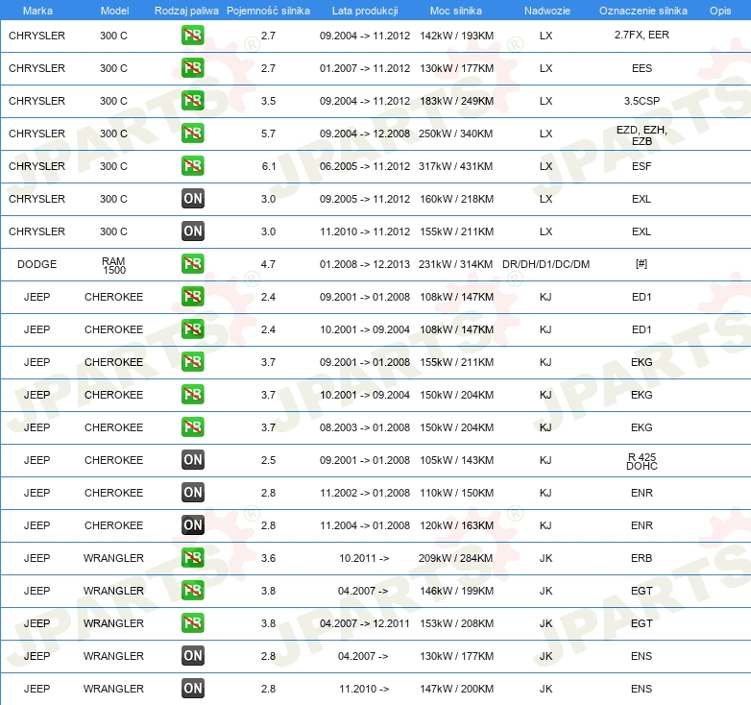The height and width of the screenshot is (705, 751).
Task: Click petrol icon in Cherokee 3.7 08.2003 row
Action: (x=192, y=426)
